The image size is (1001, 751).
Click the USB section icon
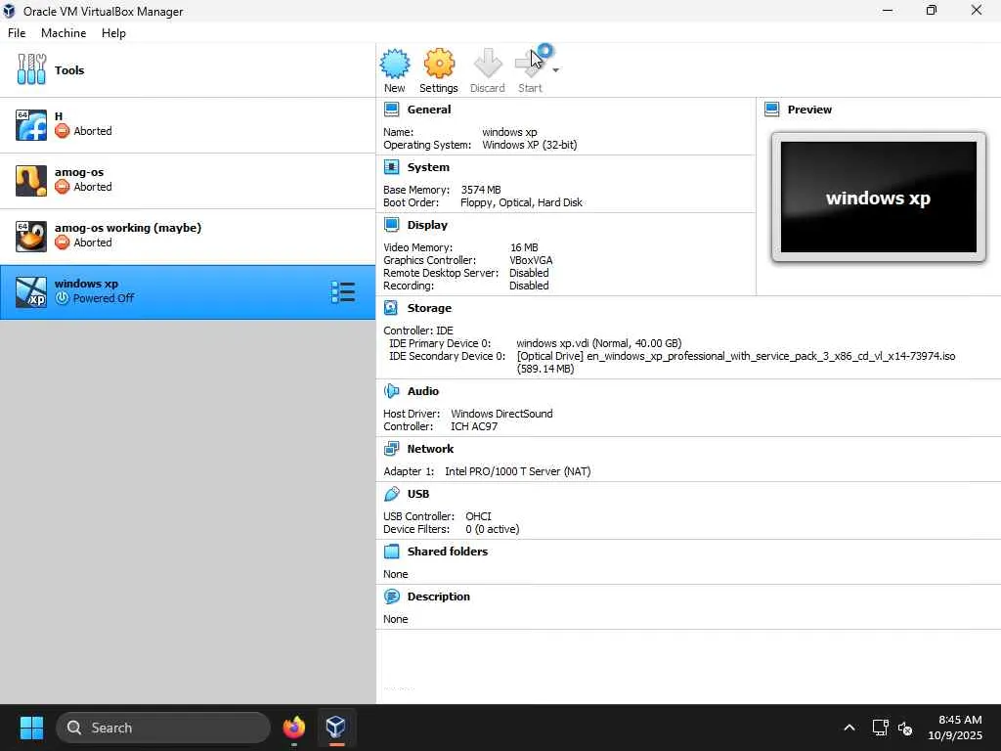coord(391,494)
